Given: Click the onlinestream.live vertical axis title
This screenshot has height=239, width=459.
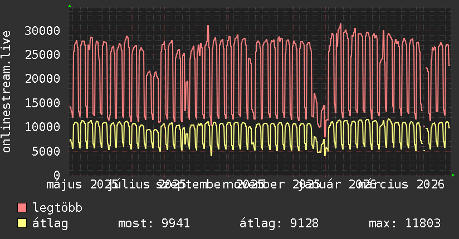Looking at the screenshot, I should (x=6, y=92).
